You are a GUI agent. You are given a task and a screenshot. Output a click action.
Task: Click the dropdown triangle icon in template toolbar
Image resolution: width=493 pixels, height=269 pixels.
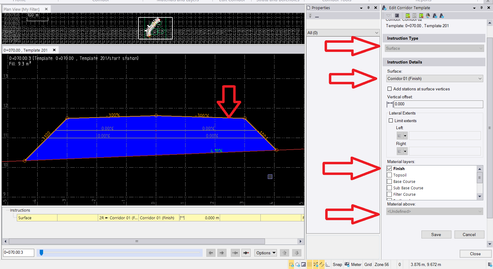coord(388,16)
